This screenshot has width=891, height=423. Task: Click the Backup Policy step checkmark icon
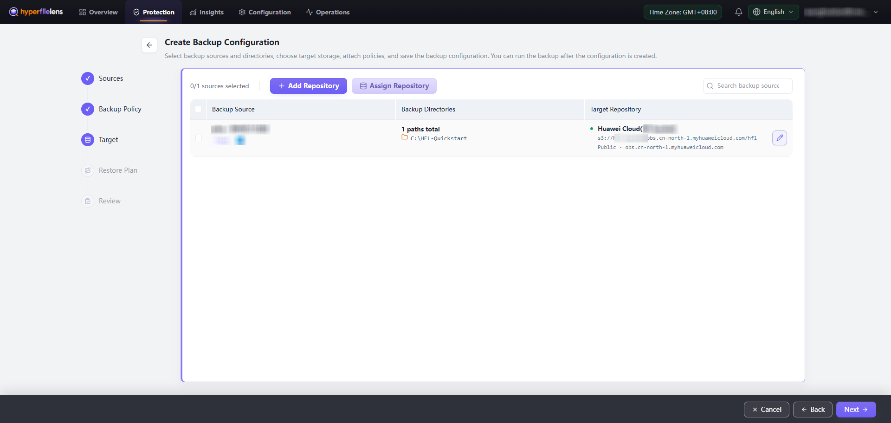[x=88, y=109]
